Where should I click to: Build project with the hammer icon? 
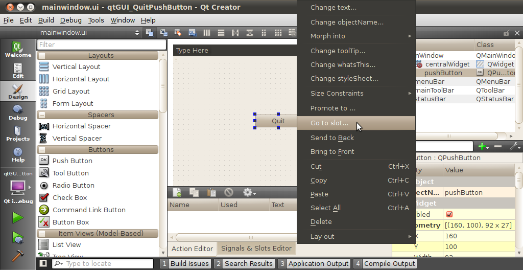pos(18,256)
